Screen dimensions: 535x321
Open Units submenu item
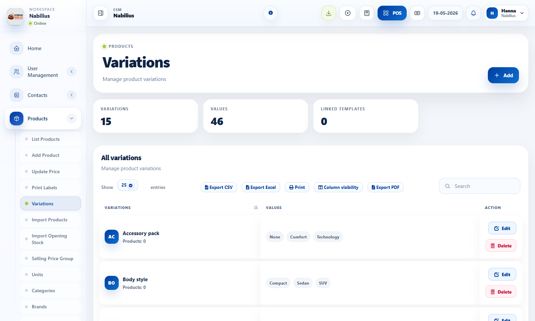pyautogui.click(x=50, y=275)
